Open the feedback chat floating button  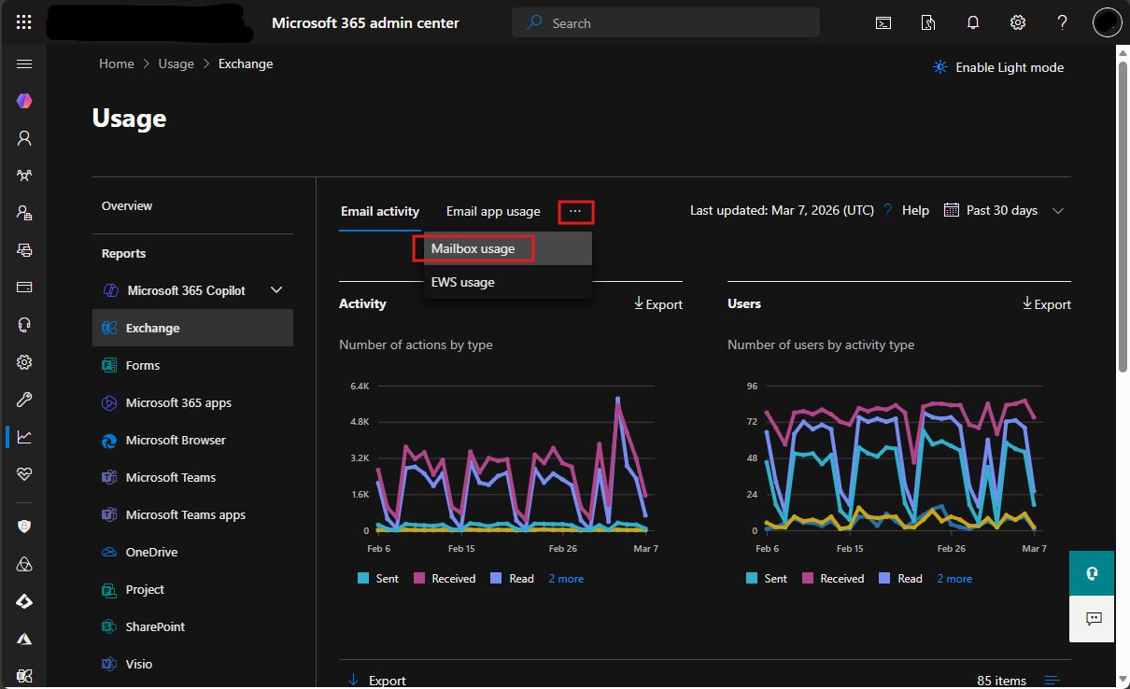[1092, 618]
